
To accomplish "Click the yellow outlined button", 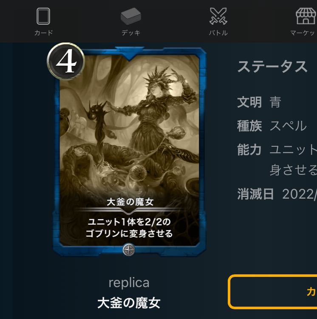I will [x=272, y=292].
